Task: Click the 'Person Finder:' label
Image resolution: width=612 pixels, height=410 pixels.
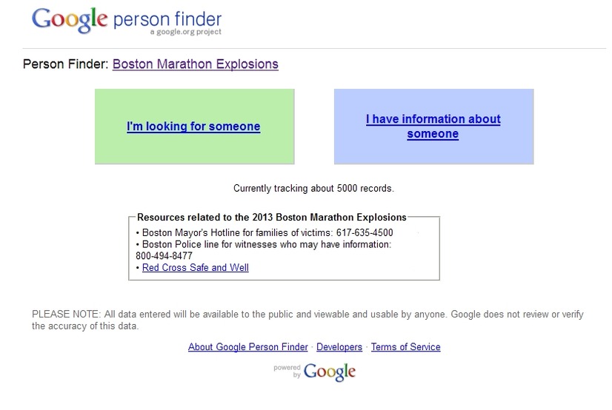Action: [x=65, y=64]
